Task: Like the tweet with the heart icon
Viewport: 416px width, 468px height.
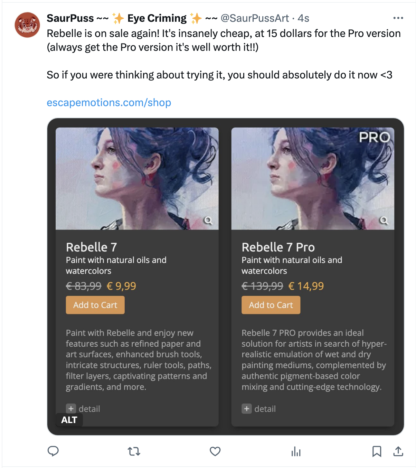Action: pos(215,451)
